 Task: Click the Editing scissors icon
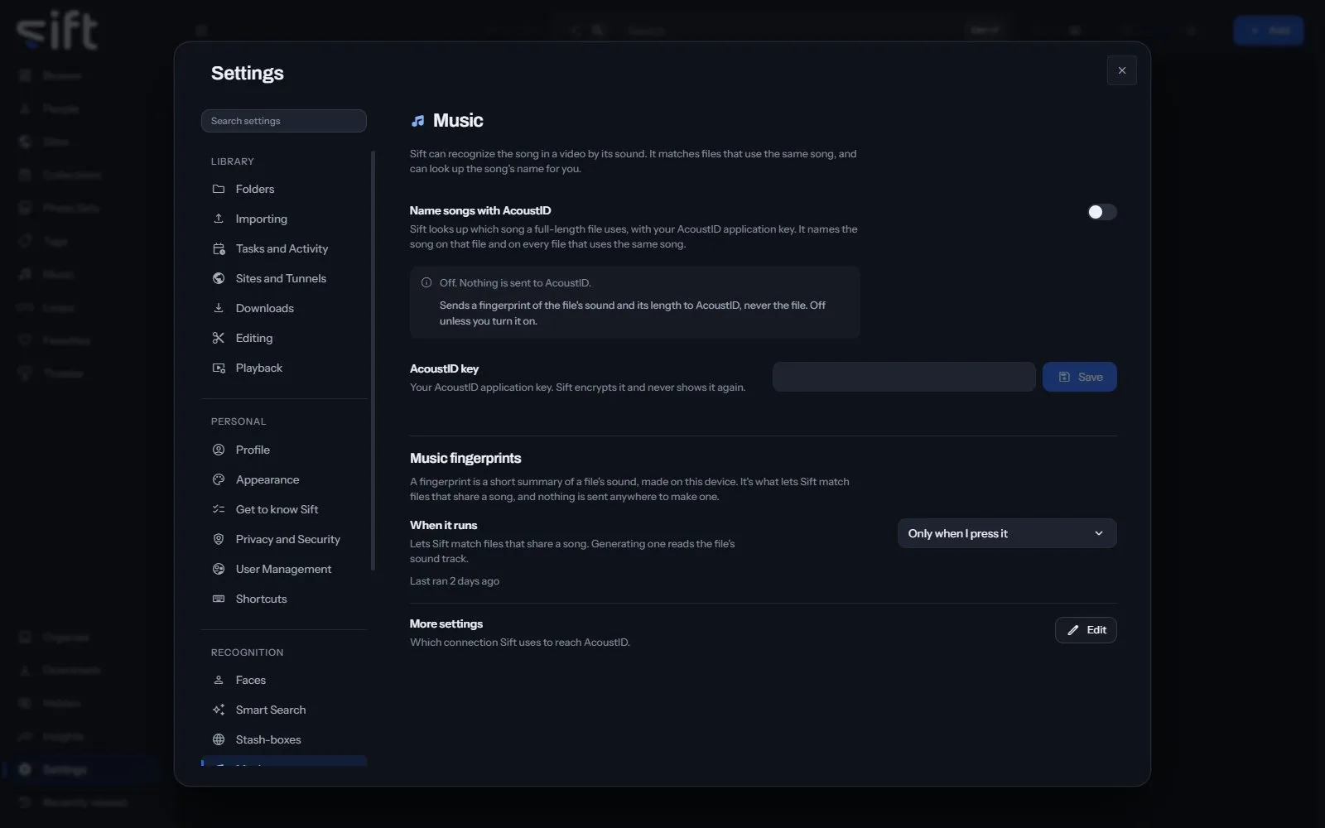tap(219, 338)
